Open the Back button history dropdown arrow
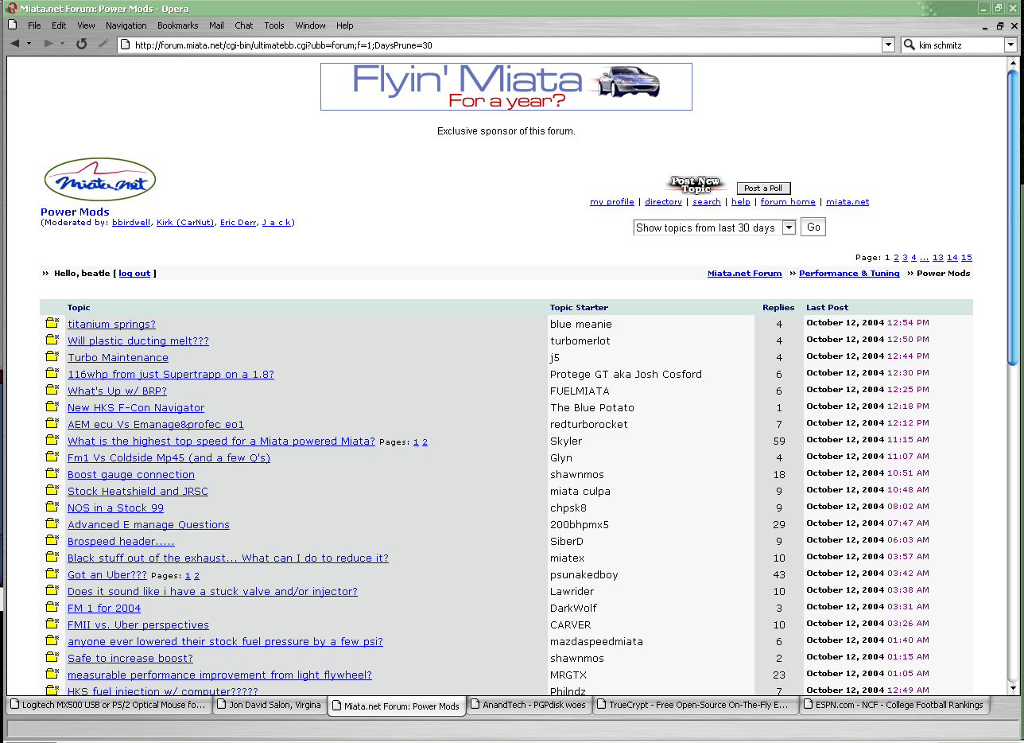This screenshot has height=743, width=1024. coord(29,44)
